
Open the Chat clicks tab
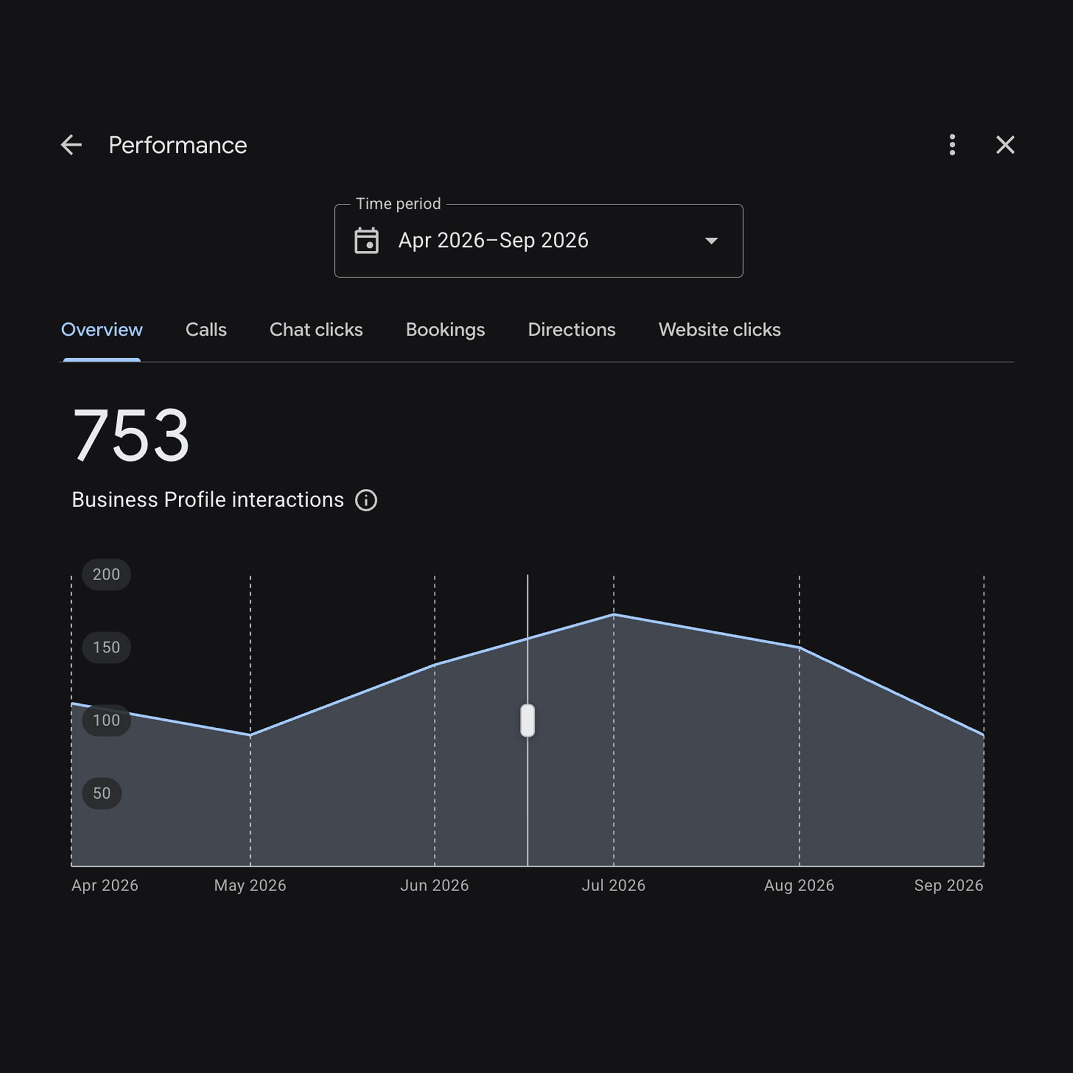pyautogui.click(x=316, y=330)
